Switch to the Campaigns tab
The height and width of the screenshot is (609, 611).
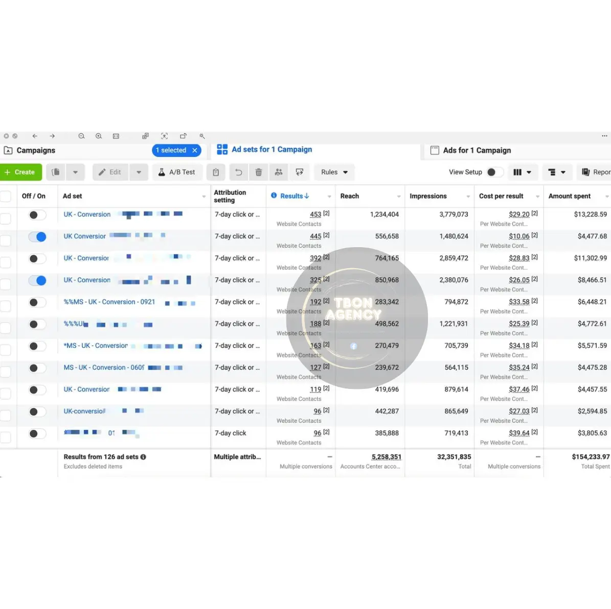point(36,150)
